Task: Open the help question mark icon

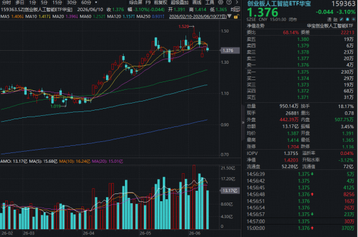Action: click(x=228, y=3)
